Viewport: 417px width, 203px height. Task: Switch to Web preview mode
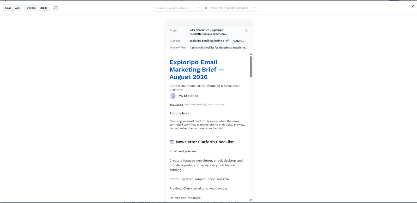(x=17, y=8)
